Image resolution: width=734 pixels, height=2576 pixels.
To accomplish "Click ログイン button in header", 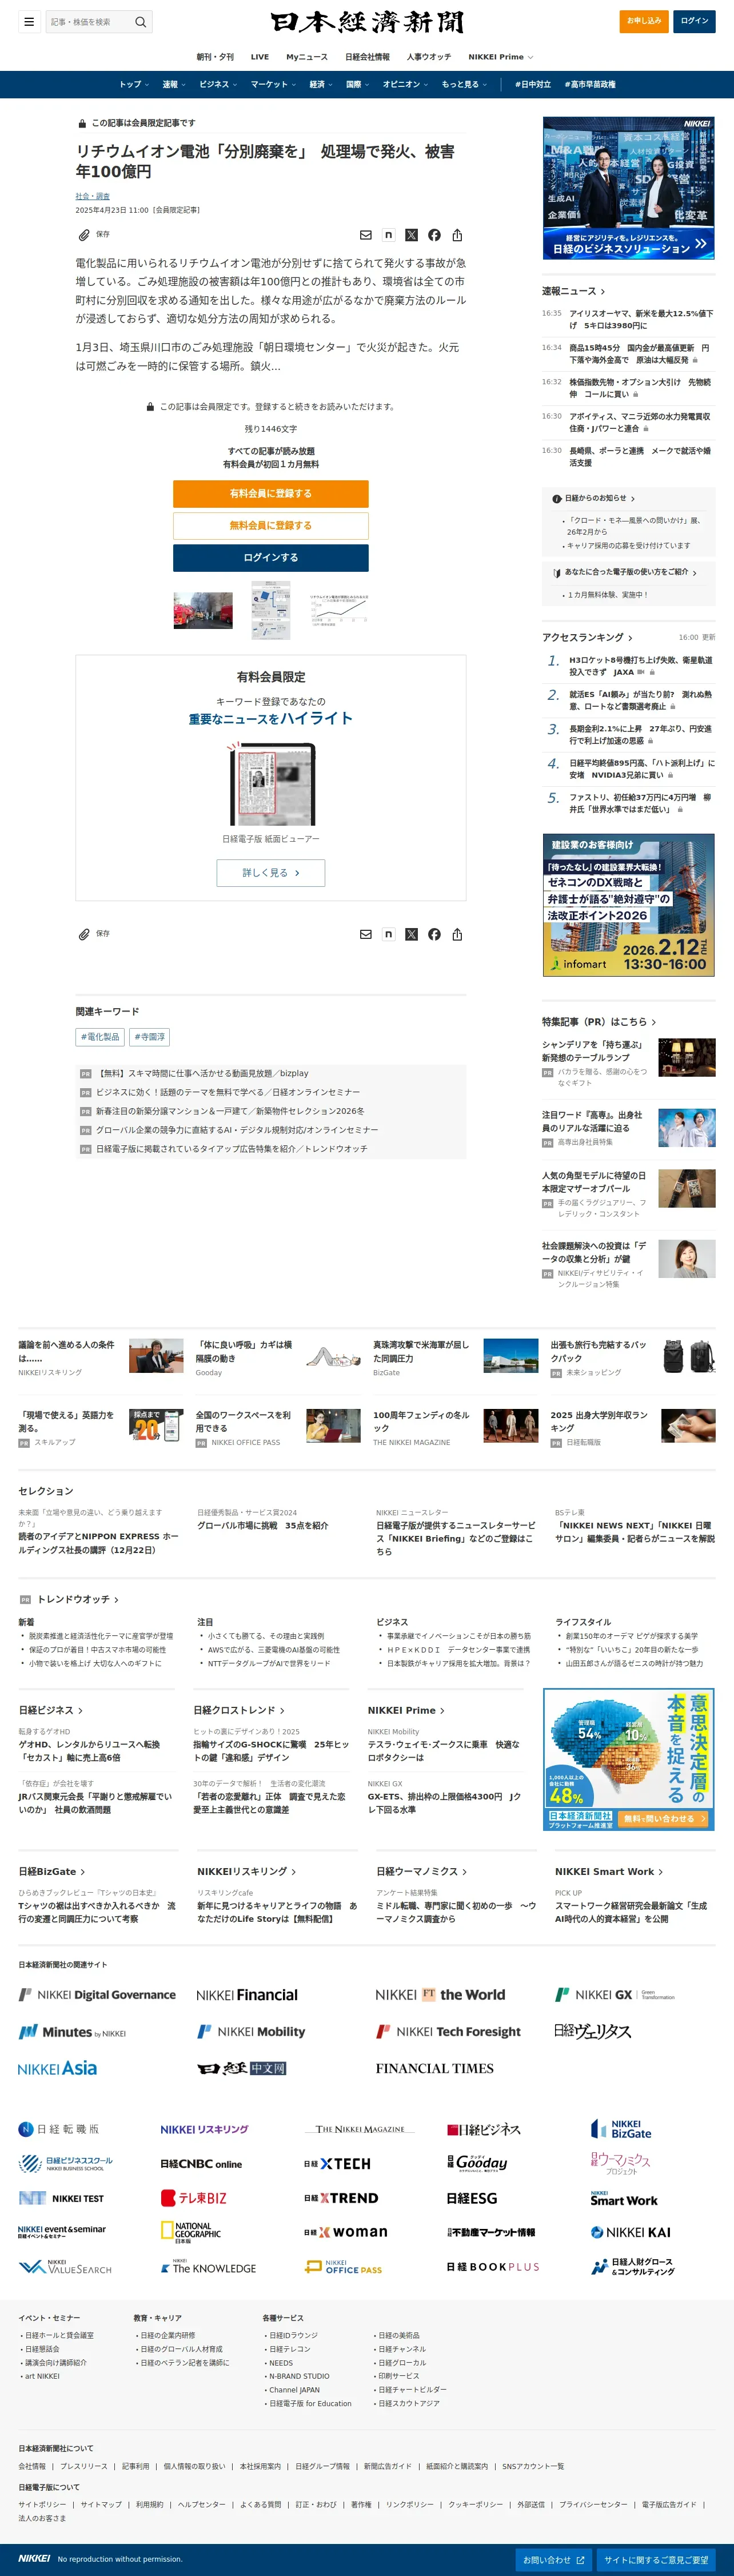I will tap(694, 21).
